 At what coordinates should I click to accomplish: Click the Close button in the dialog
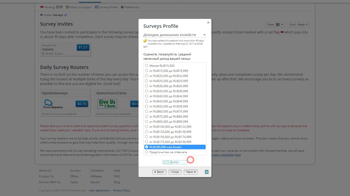(175, 172)
